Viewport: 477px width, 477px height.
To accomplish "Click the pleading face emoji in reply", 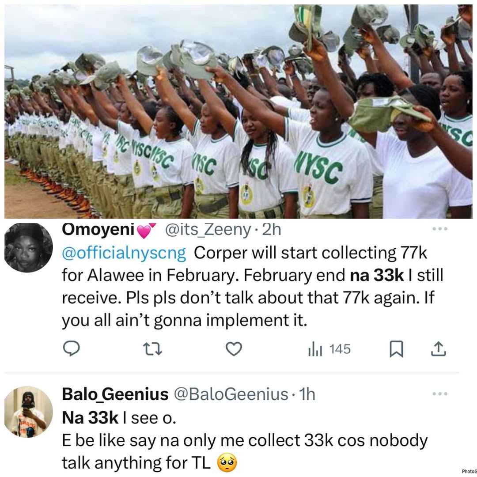I will point(227,463).
